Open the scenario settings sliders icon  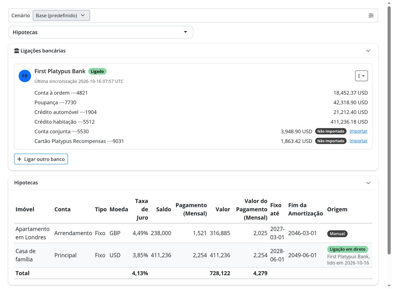(x=371, y=15)
